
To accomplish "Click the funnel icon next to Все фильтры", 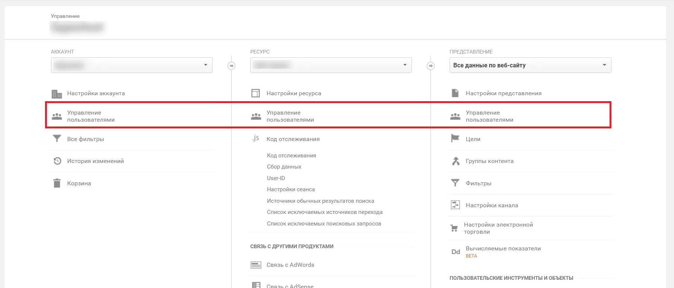I will tap(57, 139).
